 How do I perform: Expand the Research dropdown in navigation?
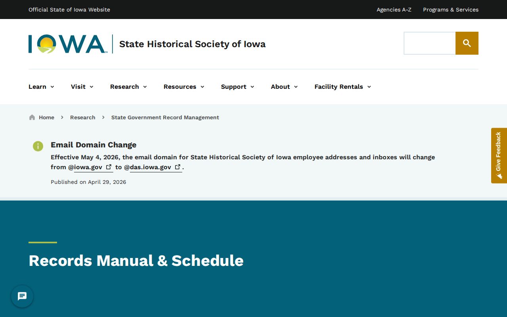tap(128, 87)
